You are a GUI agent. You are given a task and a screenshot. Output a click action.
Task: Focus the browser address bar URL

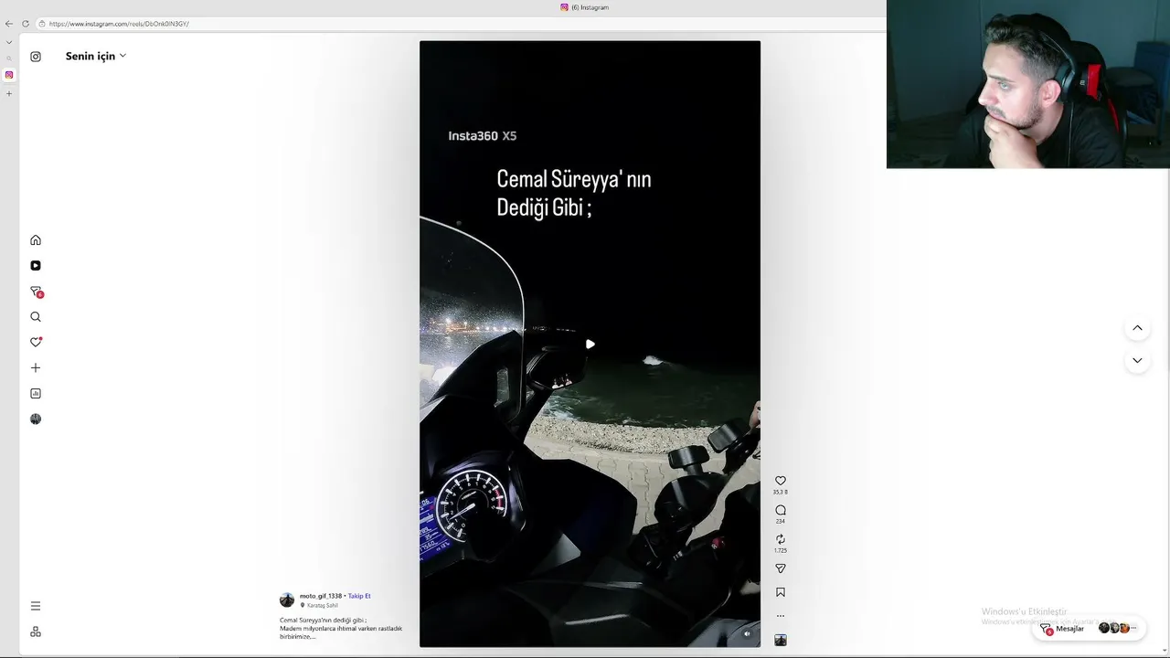point(119,24)
